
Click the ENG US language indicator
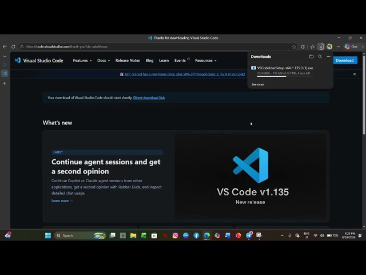point(307,235)
